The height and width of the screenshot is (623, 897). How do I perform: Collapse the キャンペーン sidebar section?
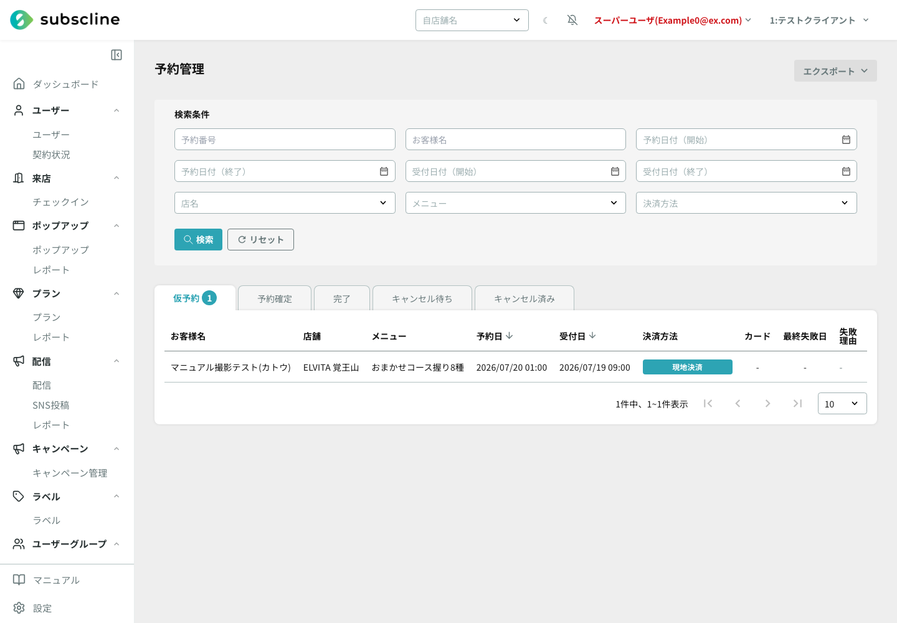(x=116, y=449)
